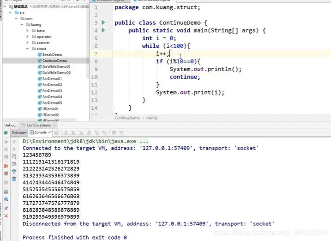
Task: Expand the operator package arrow
Action: click(x=27, y=36)
